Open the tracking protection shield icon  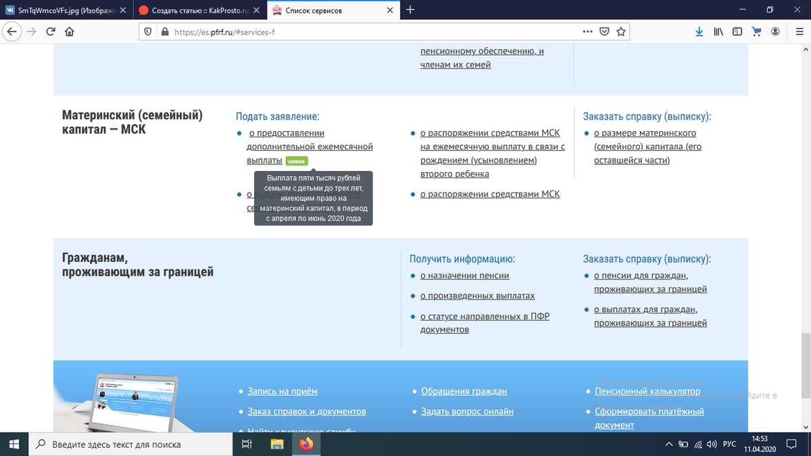(x=149, y=32)
